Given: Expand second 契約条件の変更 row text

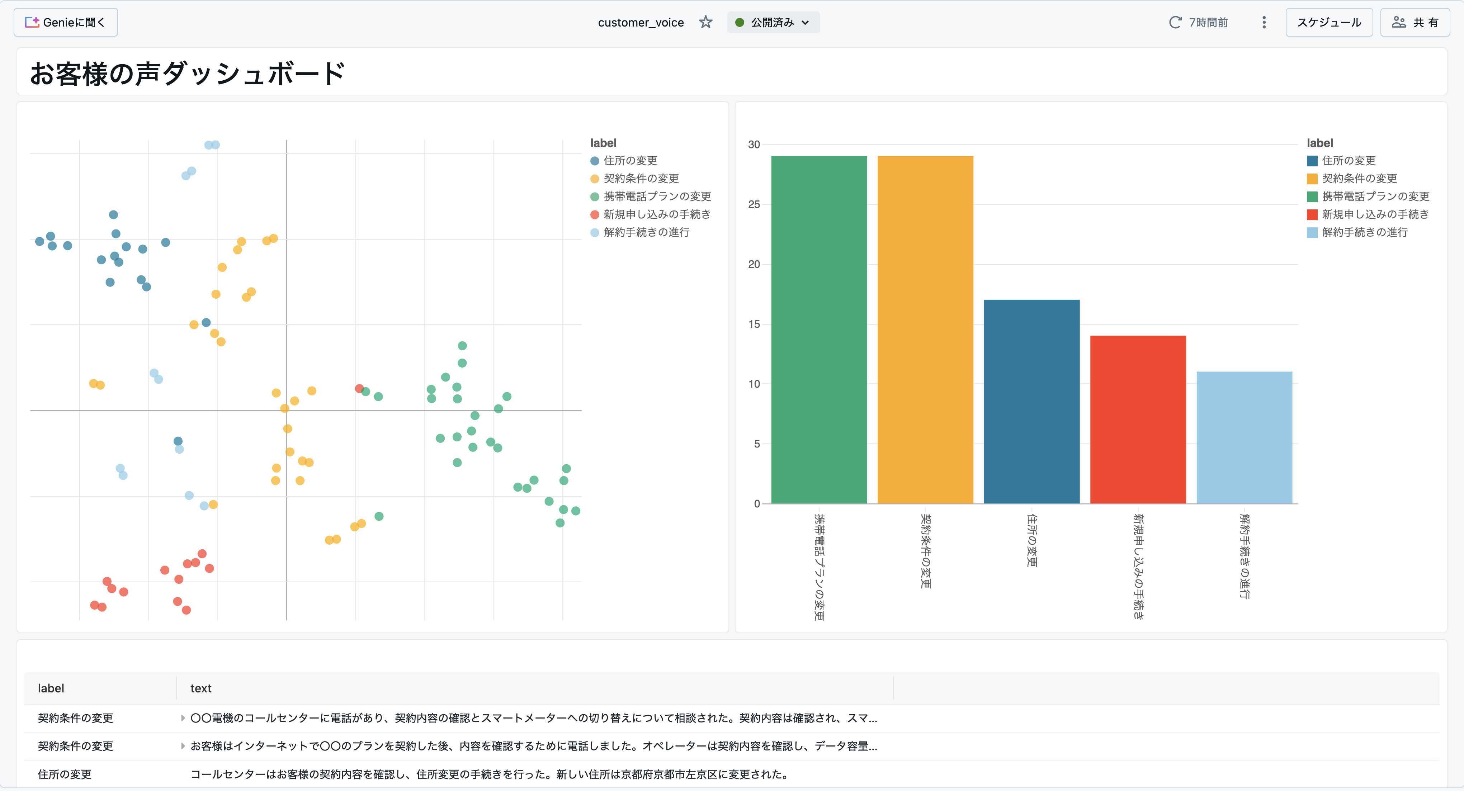Looking at the screenshot, I should pyautogui.click(x=183, y=746).
